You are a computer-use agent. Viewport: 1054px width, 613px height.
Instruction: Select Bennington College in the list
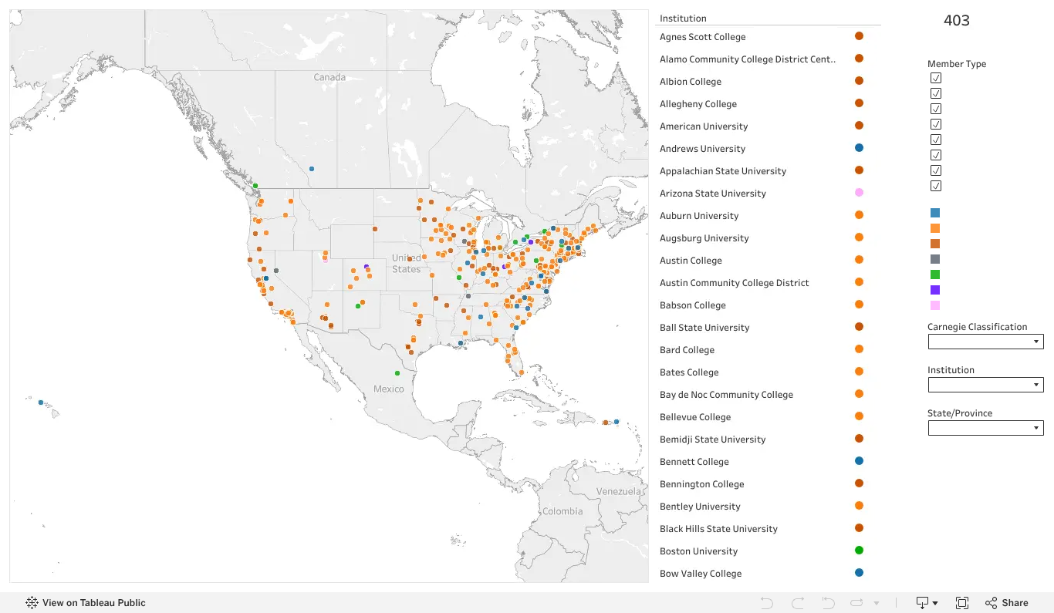point(702,484)
